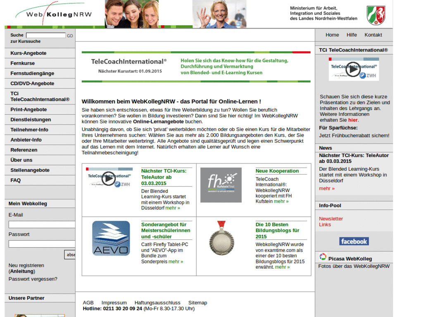
Task: Open Neue Kooperation headline
Action: [277, 171]
